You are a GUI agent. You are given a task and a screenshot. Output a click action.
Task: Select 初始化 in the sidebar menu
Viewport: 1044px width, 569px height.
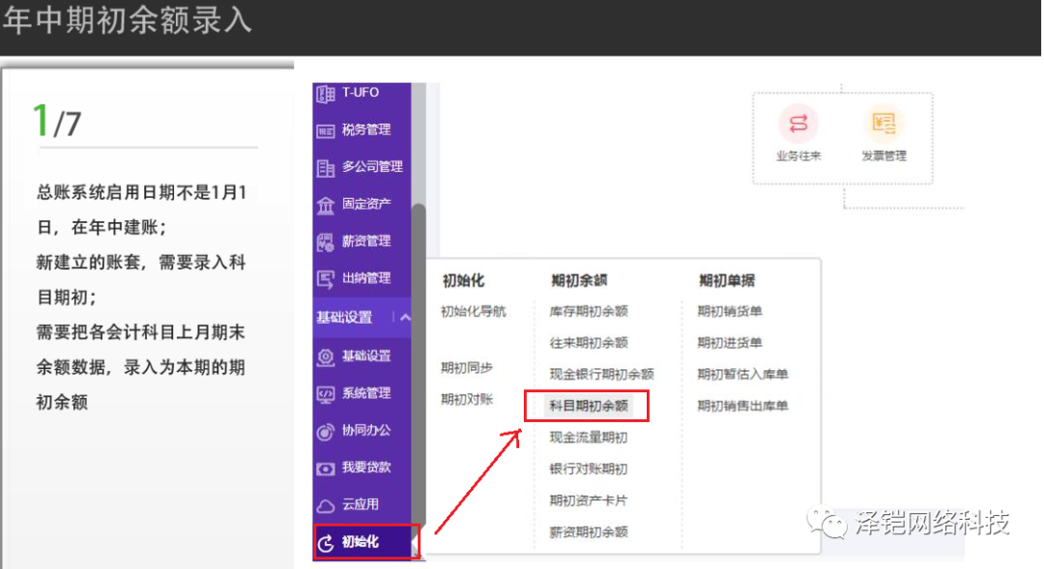[x=360, y=542]
